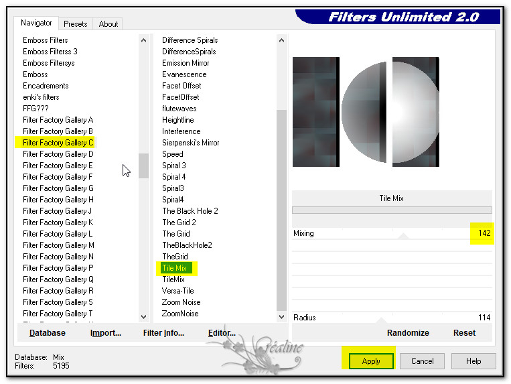
Task: Adjust the Radius slider handle
Action: click(381, 320)
